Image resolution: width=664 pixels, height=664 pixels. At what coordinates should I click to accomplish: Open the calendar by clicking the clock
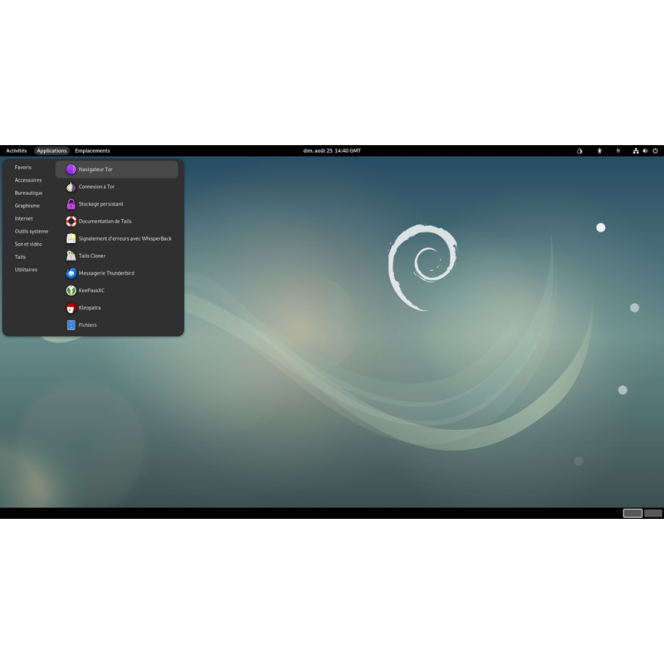pyautogui.click(x=332, y=150)
